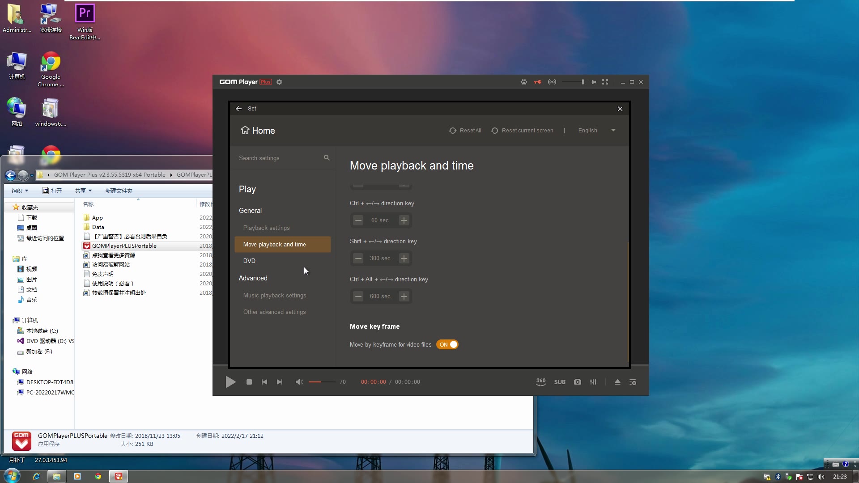Select Playback settings in sidebar

(266, 228)
